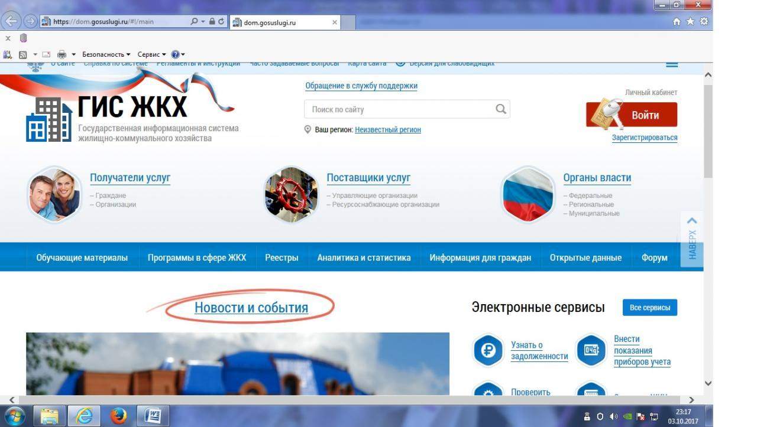Open Информация для граждан menu item
Viewport: 757px width, 427px height.
(x=480, y=257)
